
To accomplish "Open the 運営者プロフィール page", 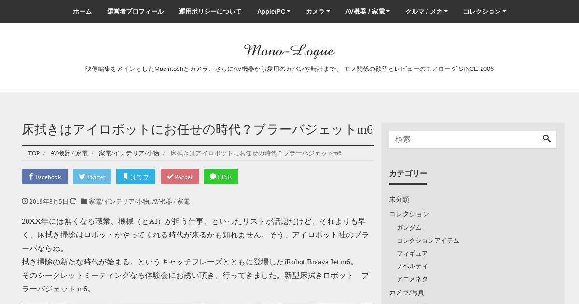I will click(135, 12).
